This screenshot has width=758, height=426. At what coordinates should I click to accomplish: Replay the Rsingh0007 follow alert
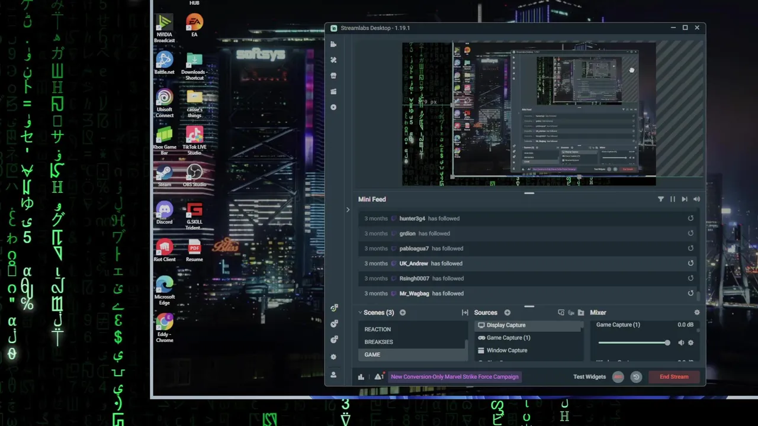(690, 278)
